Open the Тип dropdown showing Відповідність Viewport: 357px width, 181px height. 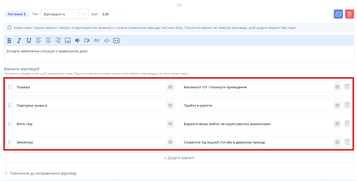[64, 14]
